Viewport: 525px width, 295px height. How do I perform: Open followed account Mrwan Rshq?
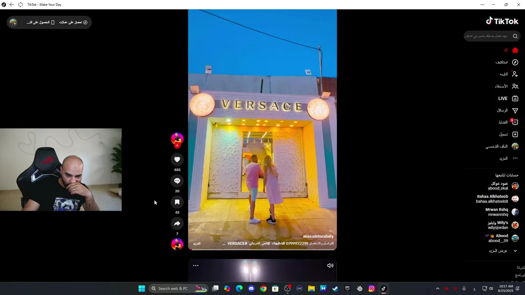click(x=502, y=212)
